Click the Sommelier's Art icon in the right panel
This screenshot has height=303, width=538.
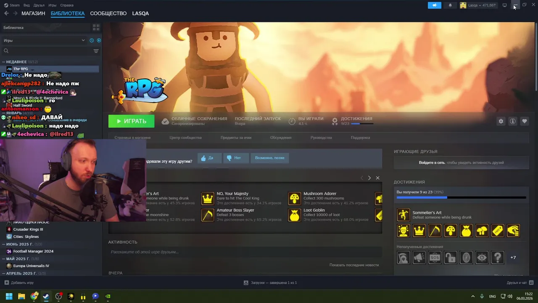pyautogui.click(x=403, y=215)
